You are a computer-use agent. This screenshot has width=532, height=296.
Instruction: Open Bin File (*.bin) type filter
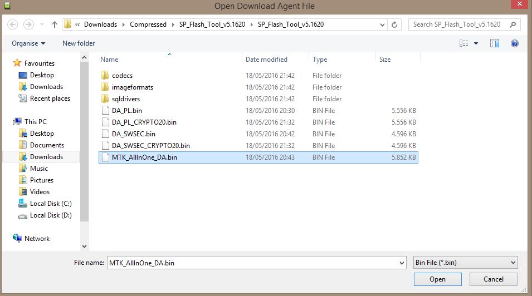tap(466, 263)
